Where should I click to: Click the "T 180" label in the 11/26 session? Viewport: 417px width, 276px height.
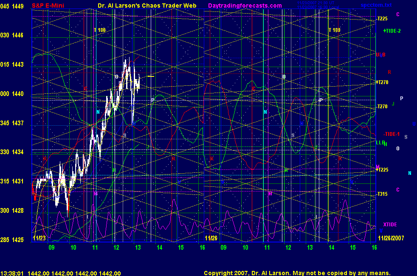click(334, 30)
